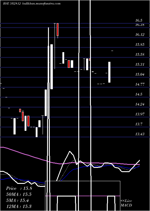Click the tall white candle spanning 14.77 to 15.85
The height and width of the screenshot is (211, 150).
[x=52, y=67]
